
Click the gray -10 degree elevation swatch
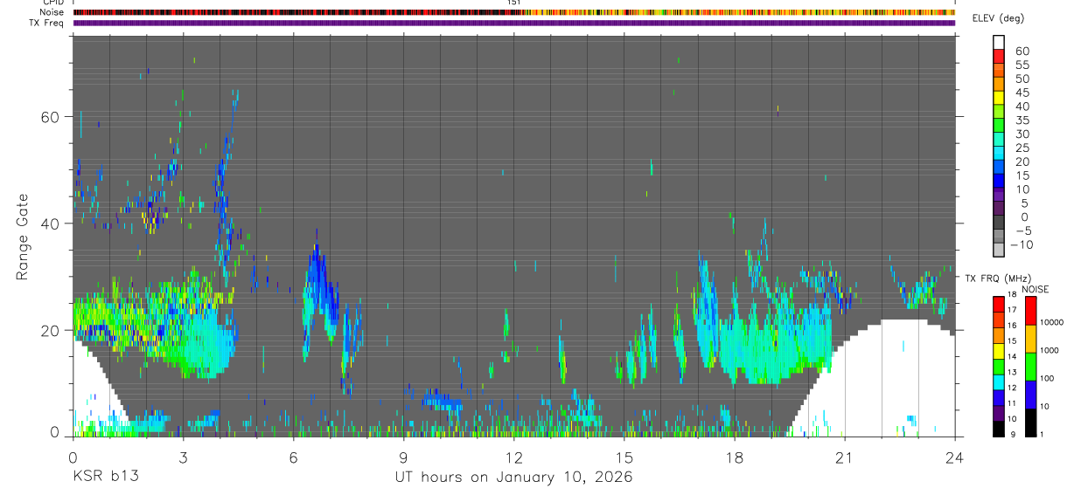[1000, 250]
